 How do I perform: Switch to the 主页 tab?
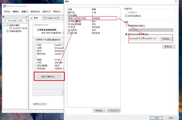click(36, 18)
